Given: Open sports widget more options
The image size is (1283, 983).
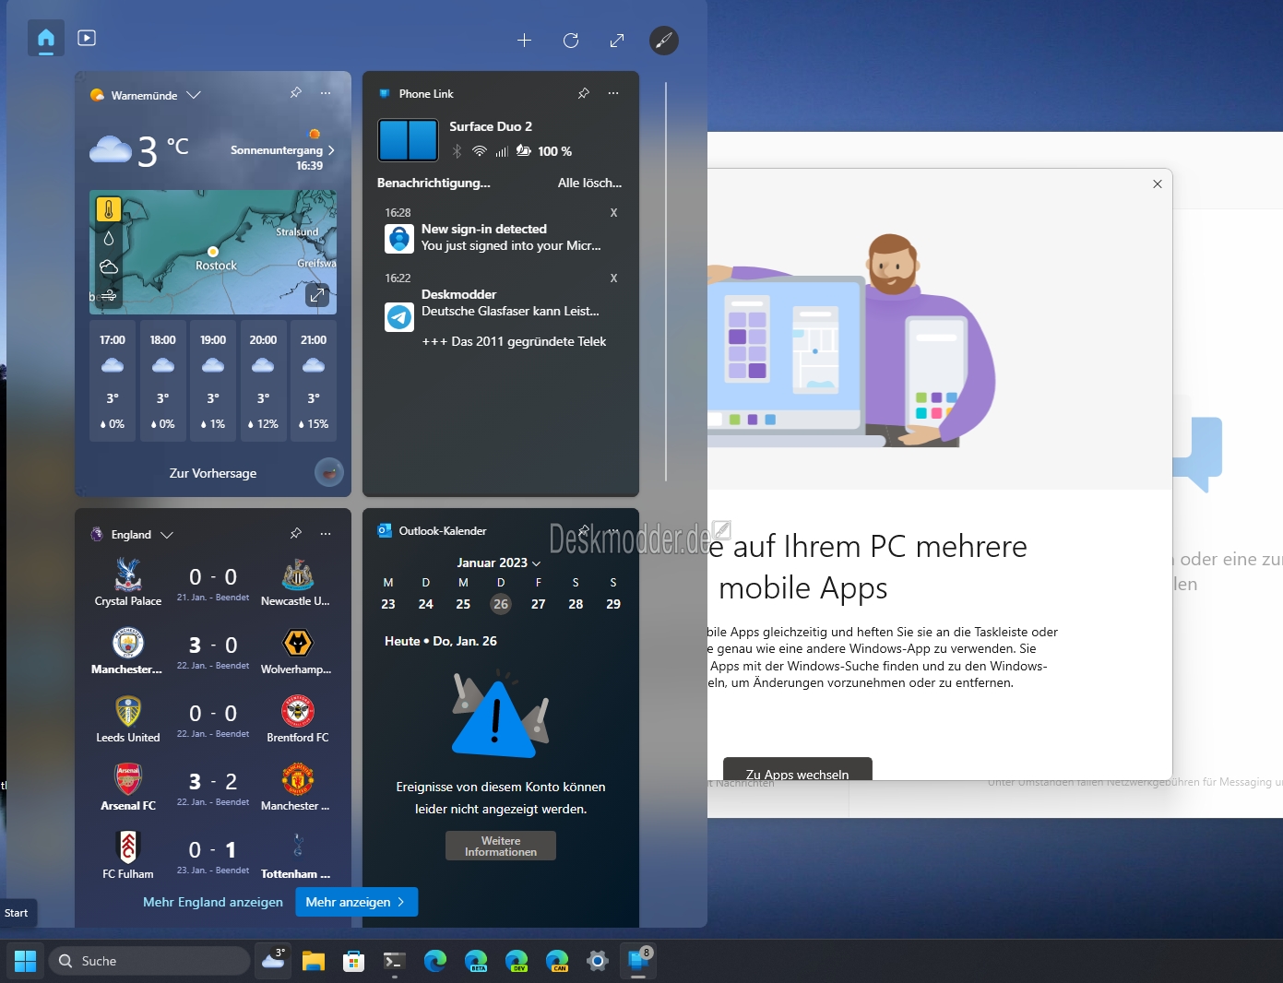Looking at the screenshot, I should pyautogui.click(x=326, y=533).
